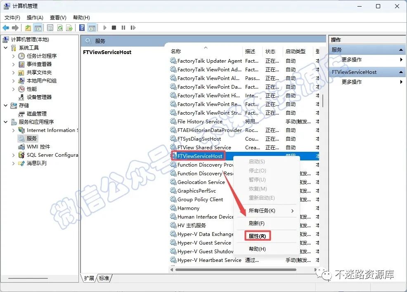Click the Export list toolbar icon
407x292 pixels.
(x=69, y=28)
